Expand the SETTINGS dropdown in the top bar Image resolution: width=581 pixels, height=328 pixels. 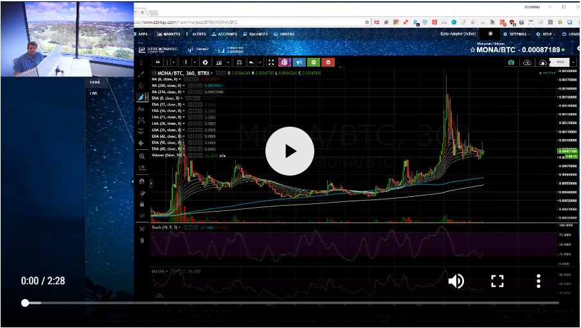coord(516,34)
